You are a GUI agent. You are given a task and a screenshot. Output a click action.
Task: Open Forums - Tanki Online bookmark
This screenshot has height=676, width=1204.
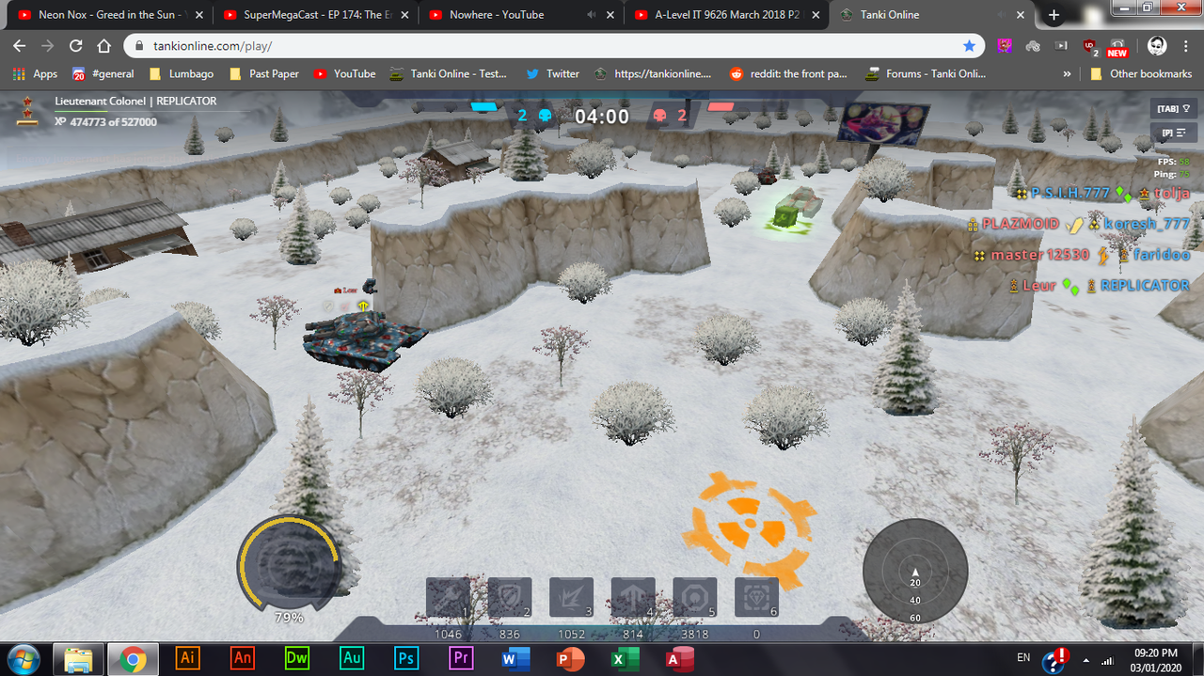[x=924, y=73]
